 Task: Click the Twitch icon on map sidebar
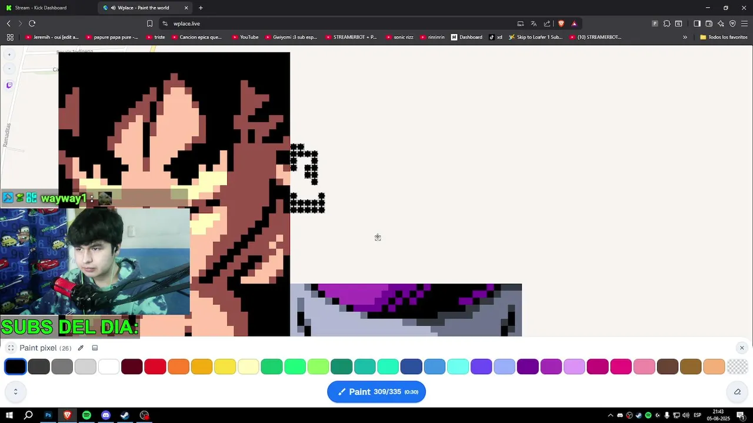[x=9, y=85]
